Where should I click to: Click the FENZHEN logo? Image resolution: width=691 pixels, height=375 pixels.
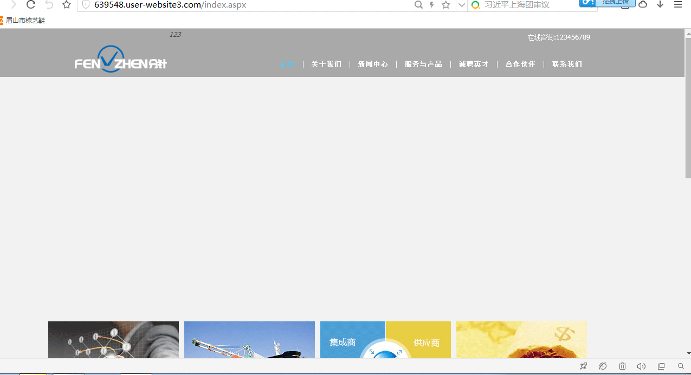[120, 59]
